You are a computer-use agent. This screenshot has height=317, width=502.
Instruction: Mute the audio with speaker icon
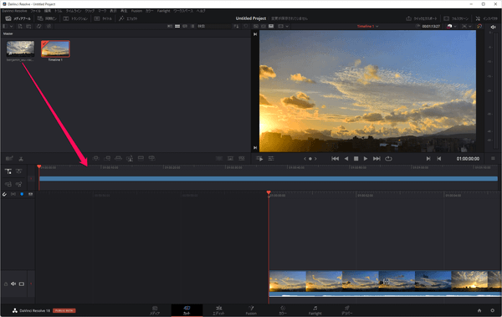click(493, 28)
